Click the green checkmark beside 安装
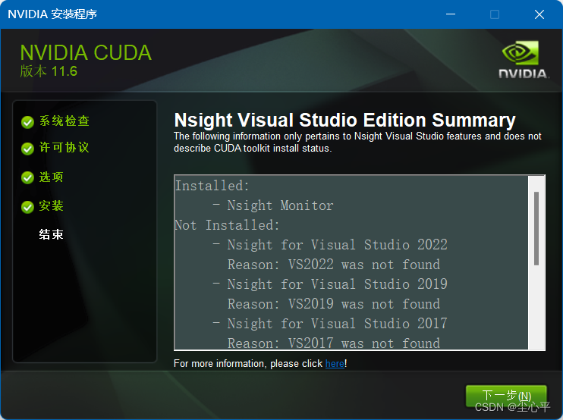This screenshot has width=563, height=420. (27, 207)
